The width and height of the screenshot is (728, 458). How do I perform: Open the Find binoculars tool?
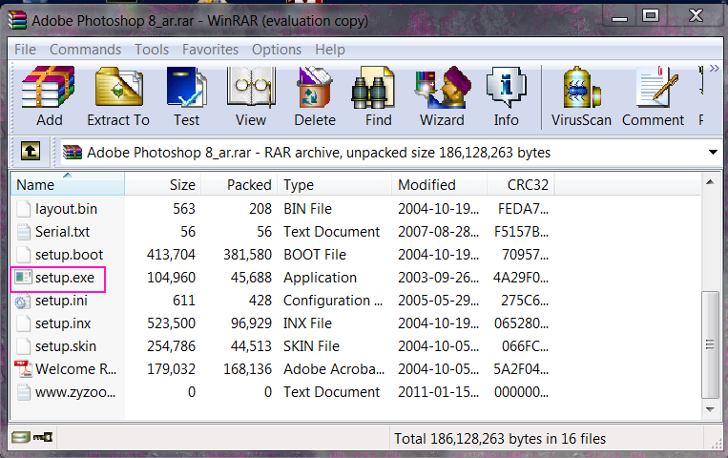tap(378, 96)
